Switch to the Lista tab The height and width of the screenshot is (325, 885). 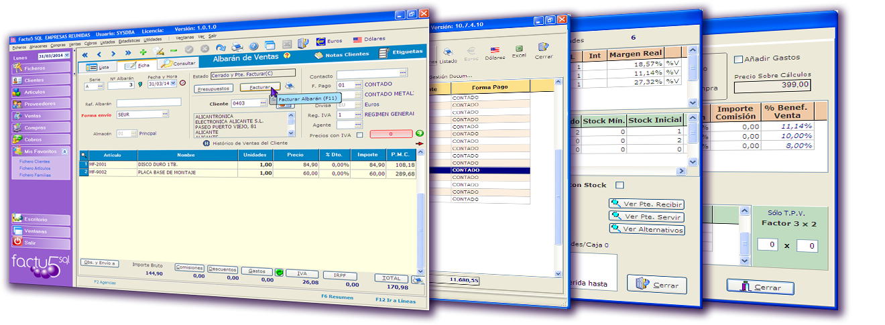[98, 67]
